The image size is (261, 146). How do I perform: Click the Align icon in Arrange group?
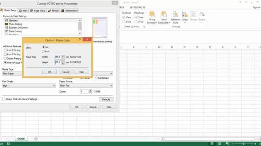[185, 15]
